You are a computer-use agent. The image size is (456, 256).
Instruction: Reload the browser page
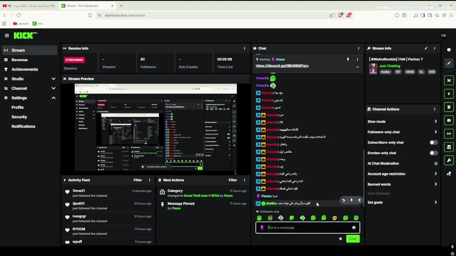coord(19,15)
